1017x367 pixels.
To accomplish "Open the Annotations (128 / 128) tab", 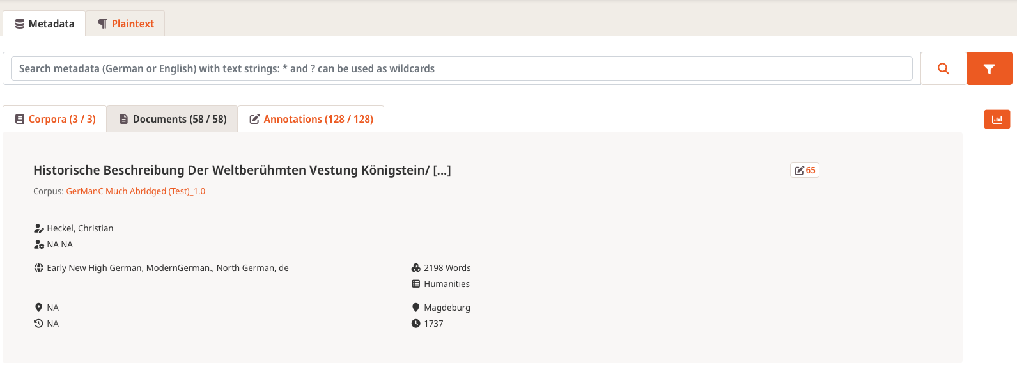I will click(x=311, y=119).
